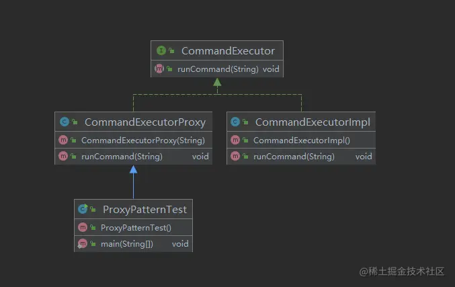Screen dimensions: 455x287
Task: Click runCommand(String) row in CommandExecutorImpl
Action: pyautogui.click(x=301, y=157)
